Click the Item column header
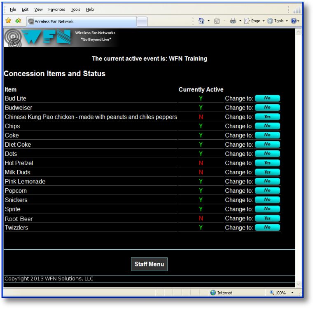The height and width of the screenshot is (309, 313). pos(11,89)
